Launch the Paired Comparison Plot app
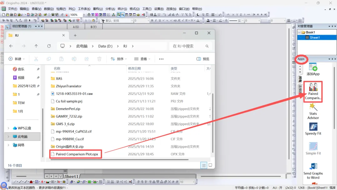The image size is (337, 190). 313,92
